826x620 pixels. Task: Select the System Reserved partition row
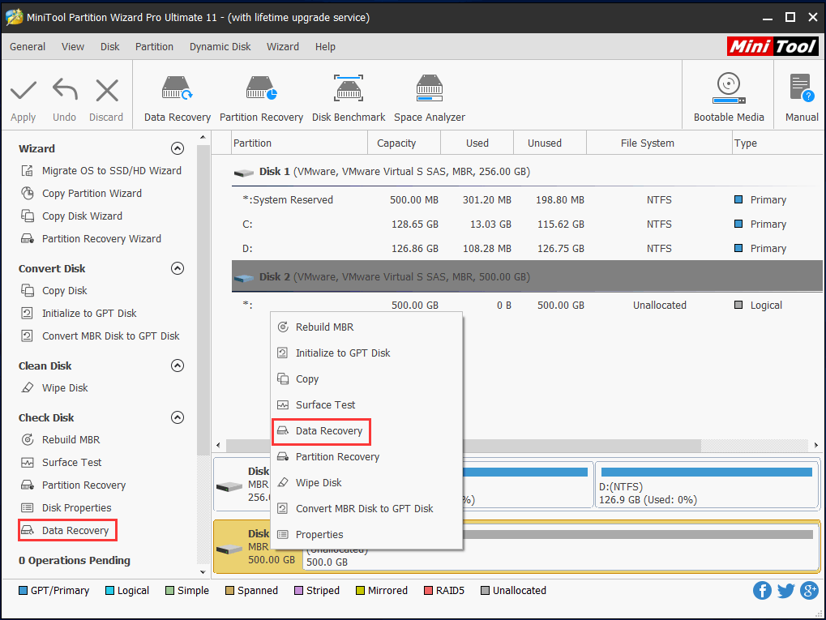tap(527, 199)
